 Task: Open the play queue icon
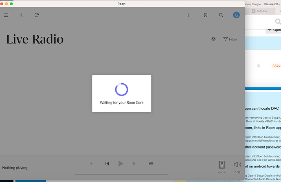(x=151, y=164)
